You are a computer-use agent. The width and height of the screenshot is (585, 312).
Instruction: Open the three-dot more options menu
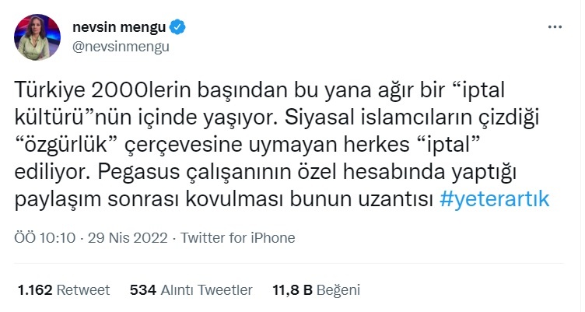554,27
